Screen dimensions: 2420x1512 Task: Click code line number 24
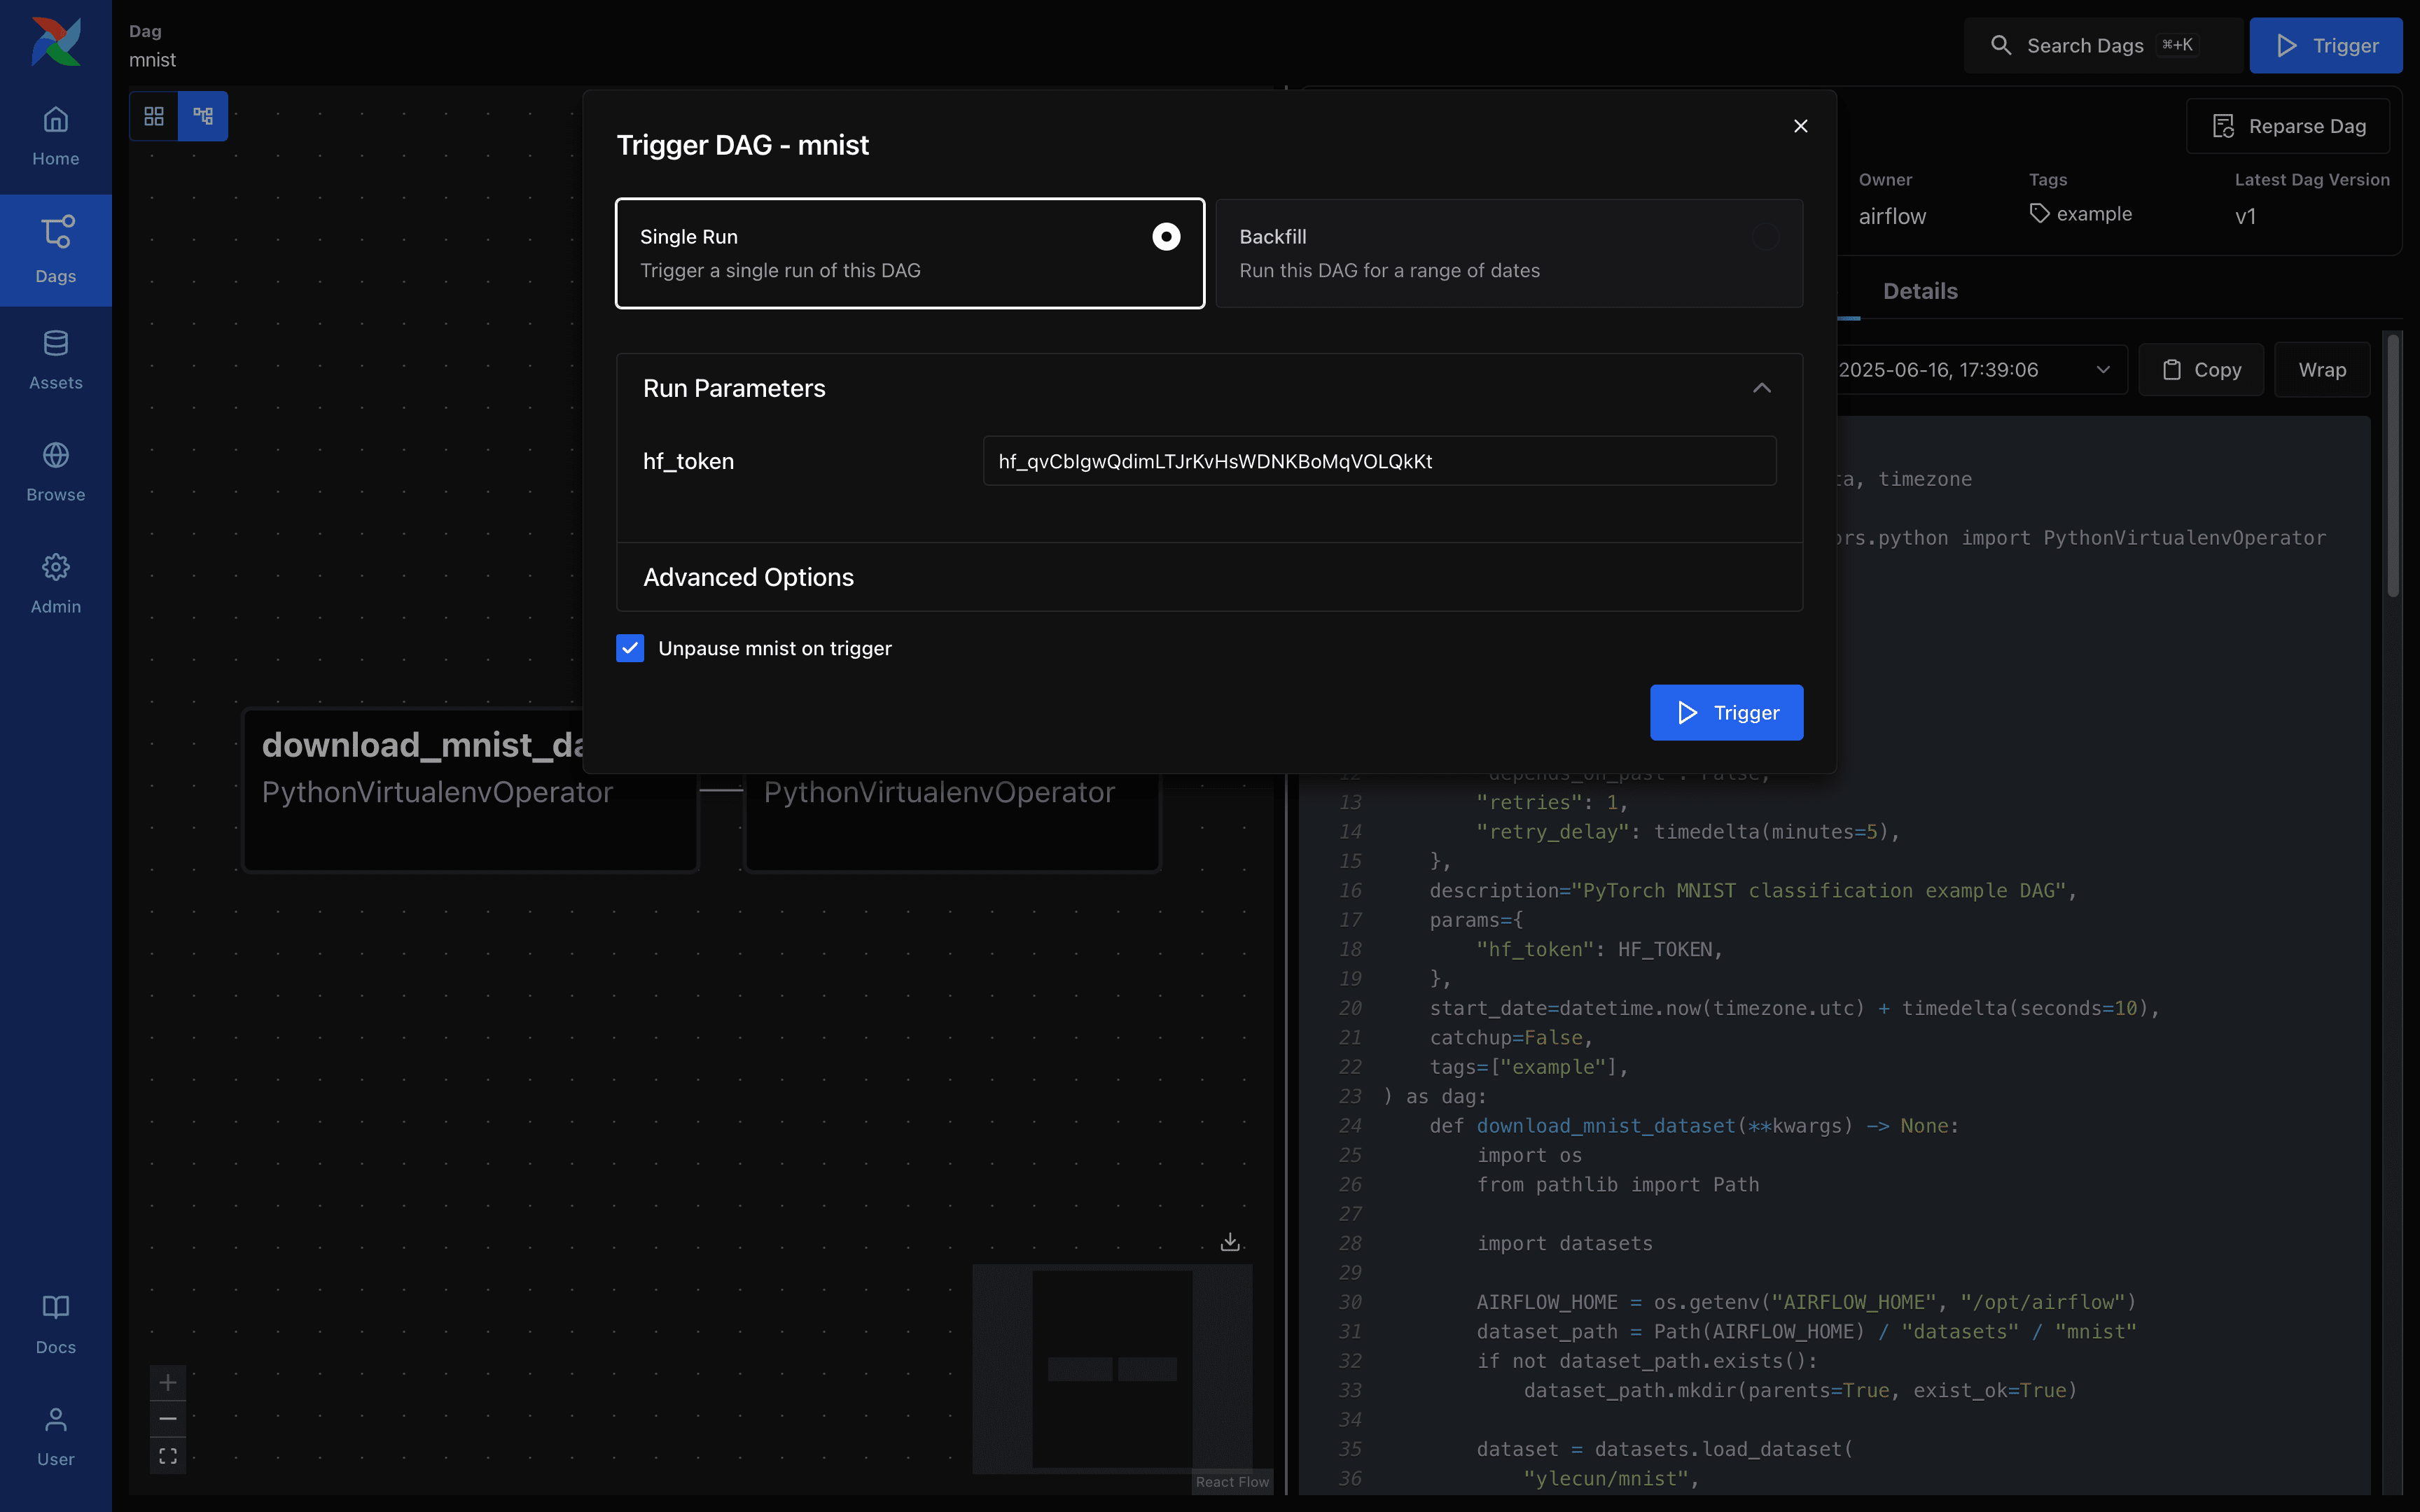click(1350, 1126)
